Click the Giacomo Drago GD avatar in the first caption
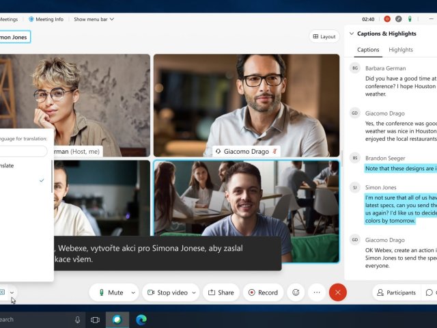Viewport: 437px width, 328px height. coord(355,113)
